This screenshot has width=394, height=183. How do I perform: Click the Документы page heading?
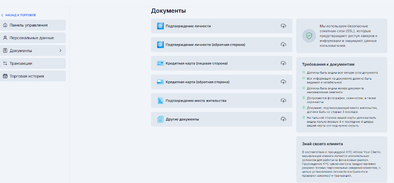(x=168, y=11)
